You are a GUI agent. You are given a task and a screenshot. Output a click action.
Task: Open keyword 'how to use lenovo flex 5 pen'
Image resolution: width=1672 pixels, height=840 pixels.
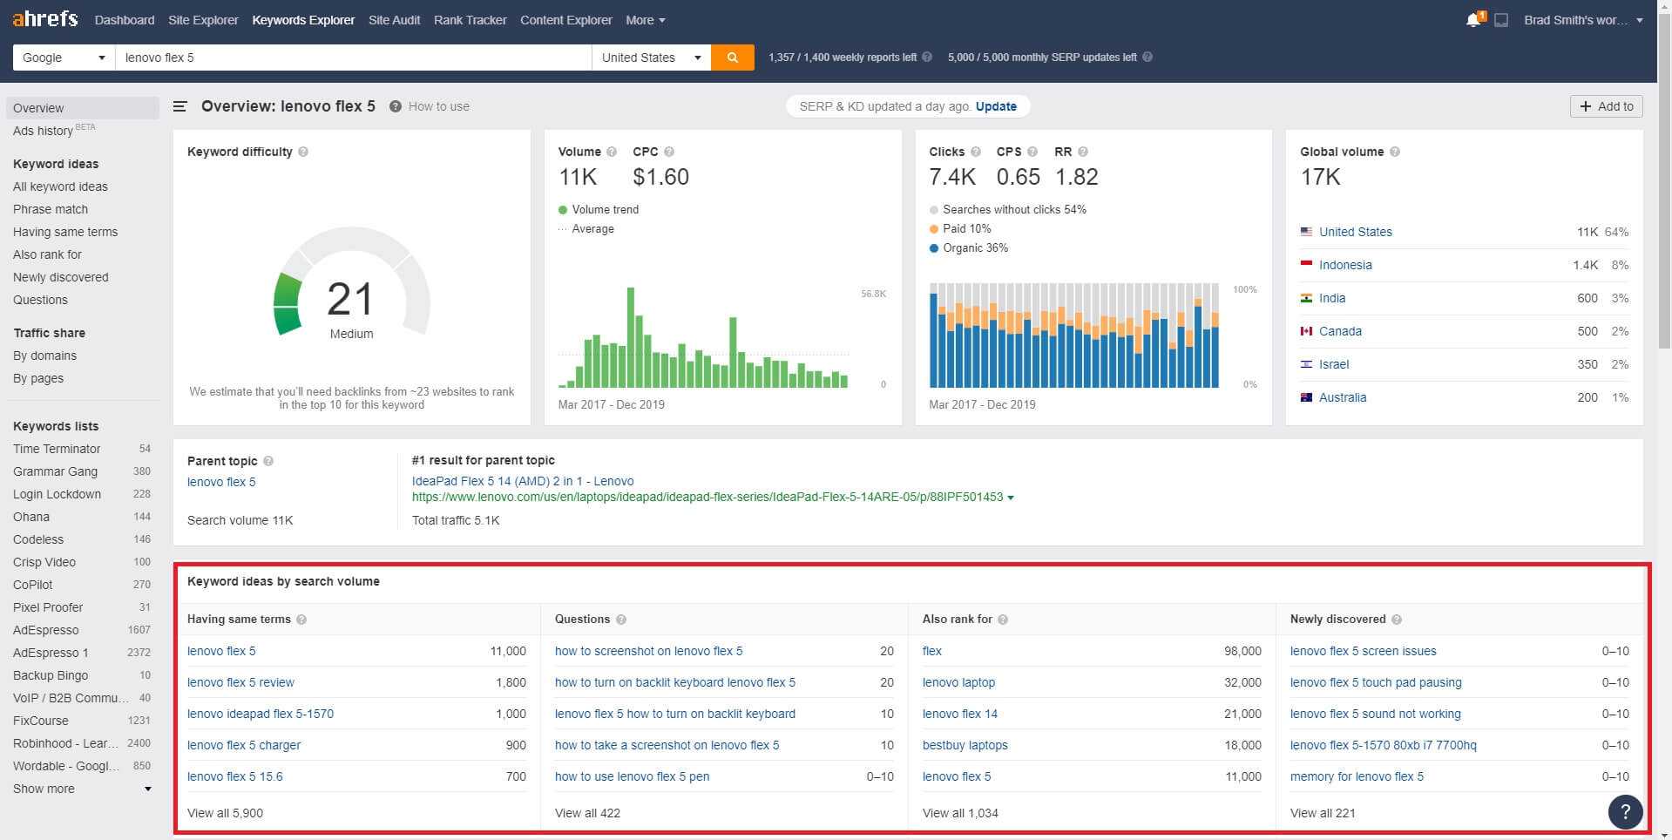pyautogui.click(x=632, y=776)
